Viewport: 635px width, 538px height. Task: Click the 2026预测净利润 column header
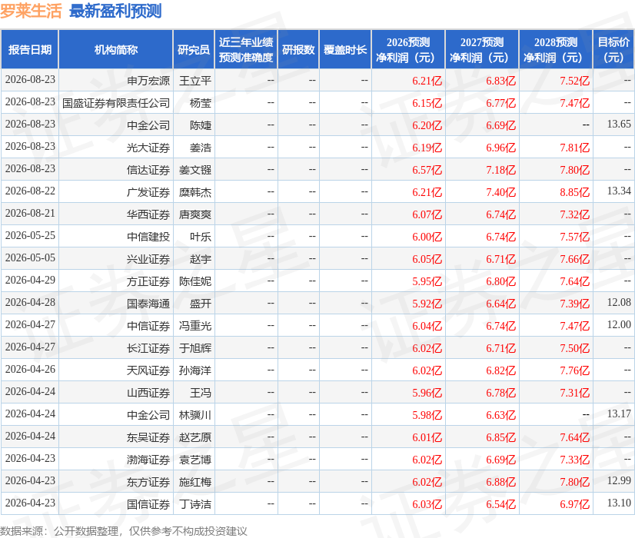[408, 50]
